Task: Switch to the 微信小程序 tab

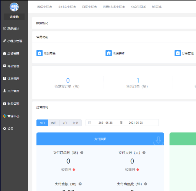Action: pos(45,7)
